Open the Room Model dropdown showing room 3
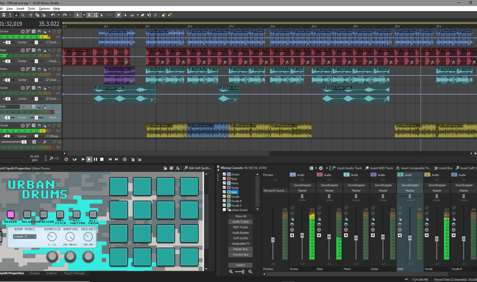Viewport: 477px width, 282px height. point(25,236)
